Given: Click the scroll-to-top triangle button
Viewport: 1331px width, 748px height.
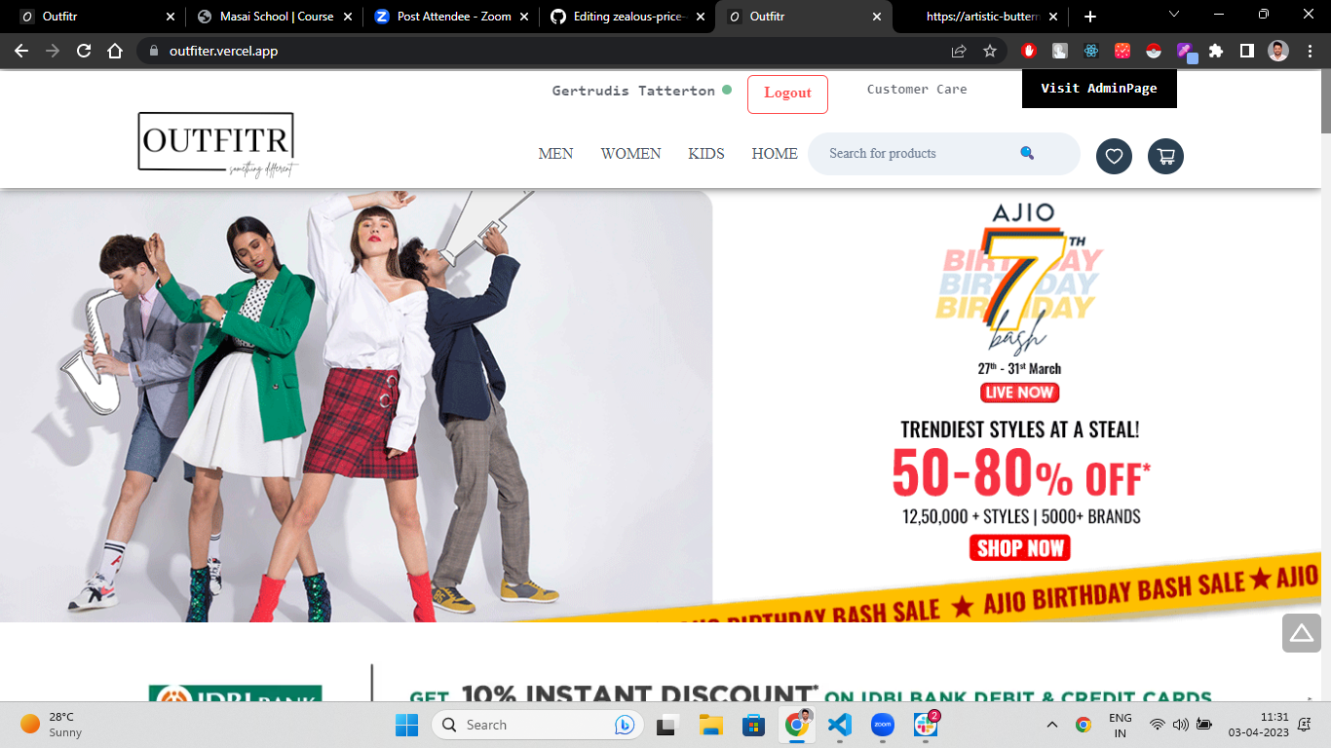Looking at the screenshot, I should pyautogui.click(x=1302, y=633).
